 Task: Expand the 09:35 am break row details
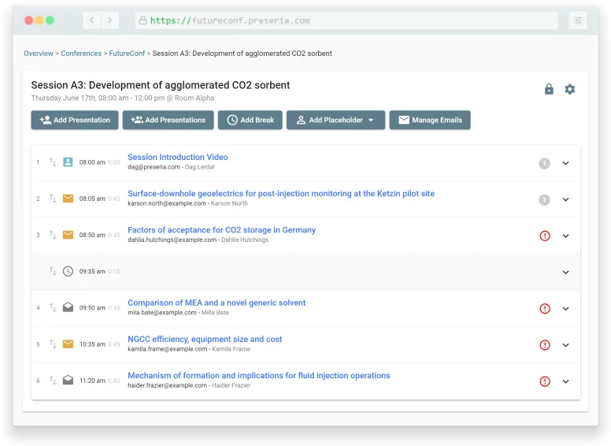[565, 272]
